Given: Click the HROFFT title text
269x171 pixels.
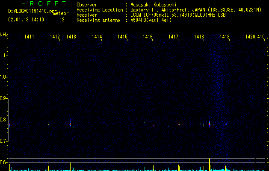Looking at the screenshot, I should tap(44, 3).
